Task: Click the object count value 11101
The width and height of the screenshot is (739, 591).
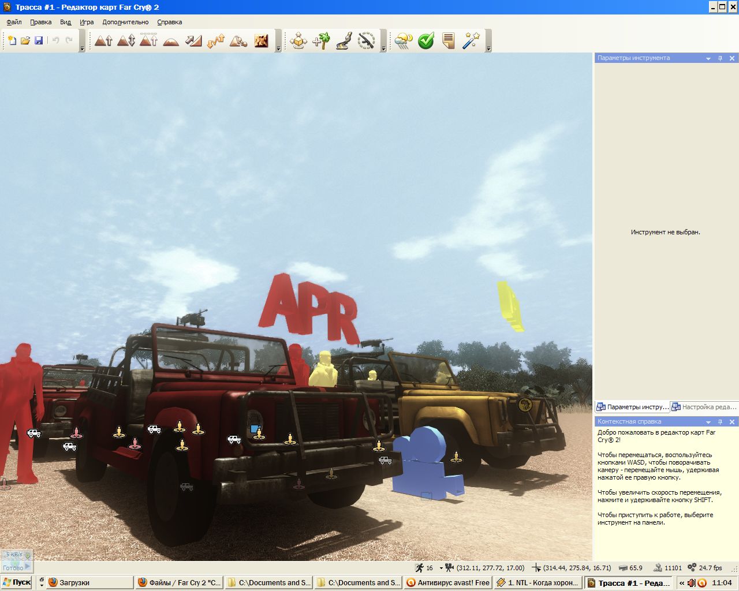Action: pos(673,568)
